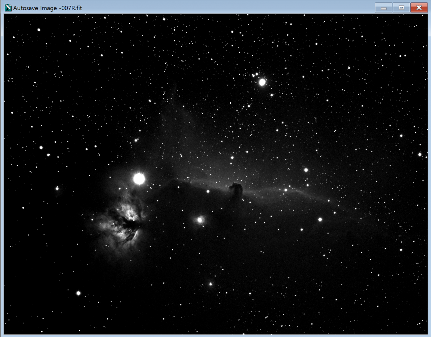Close the Autosave Image -007R.fit window
Image resolution: width=431 pixels, height=337 pixels.
[419, 8]
